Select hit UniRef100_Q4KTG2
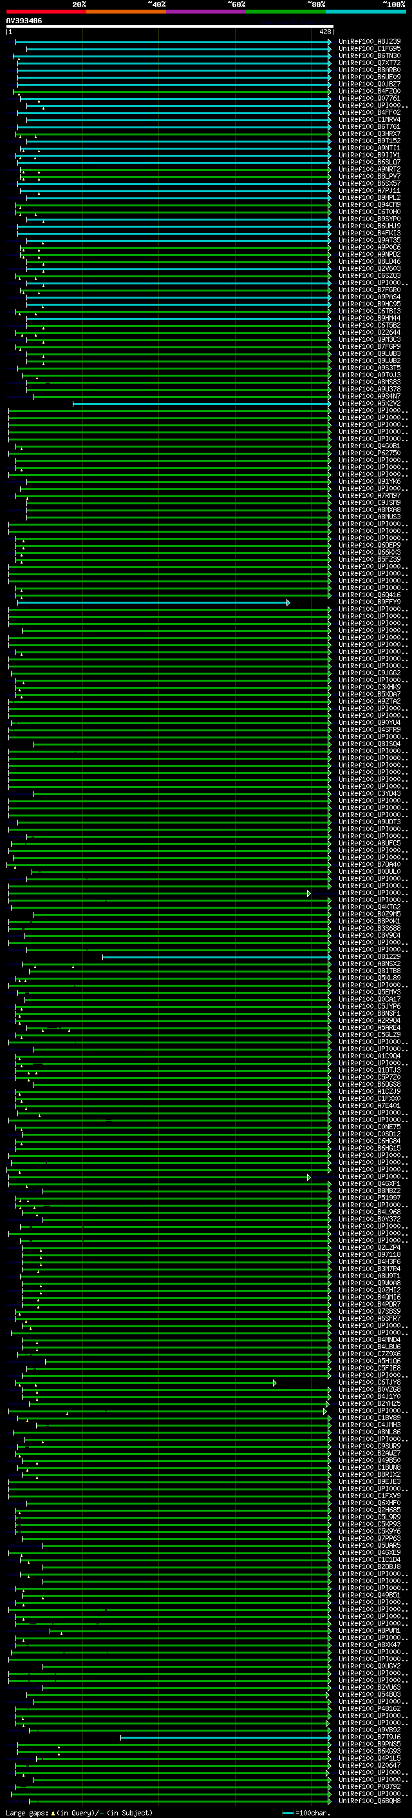Viewport: 412px width, 1818px height. pos(370,907)
